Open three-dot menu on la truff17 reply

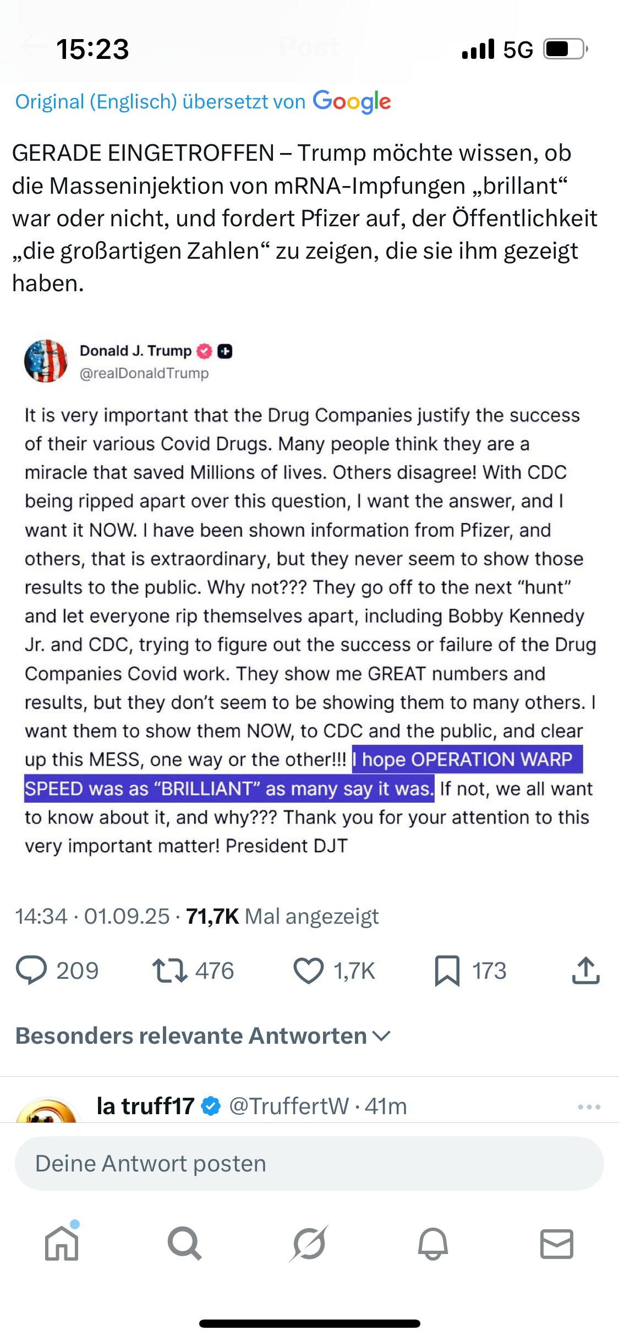pos(589,1106)
